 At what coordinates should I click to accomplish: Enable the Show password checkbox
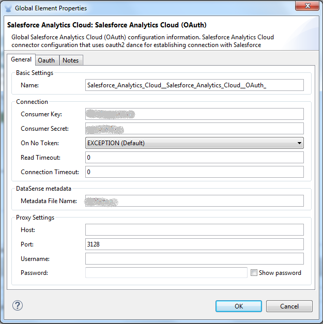point(254,272)
